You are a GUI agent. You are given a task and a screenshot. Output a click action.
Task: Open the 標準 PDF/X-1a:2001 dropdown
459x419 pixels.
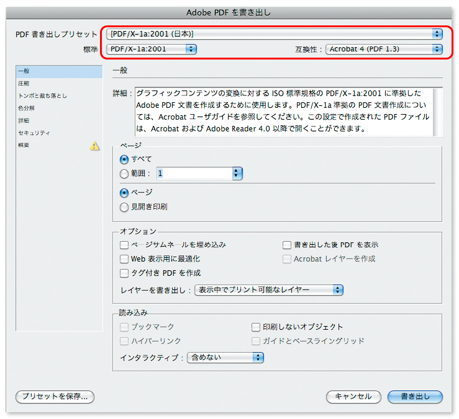click(x=152, y=49)
